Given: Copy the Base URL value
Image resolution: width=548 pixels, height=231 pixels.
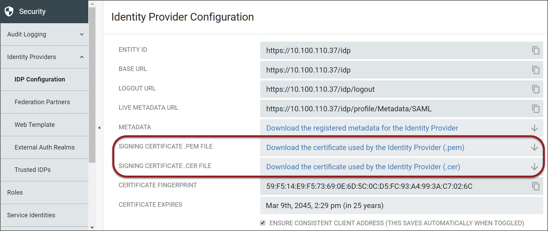Looking at the screenshot, I should pos(536,70).
